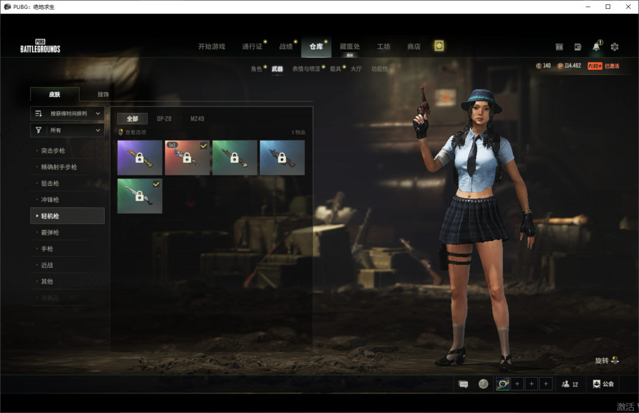Click the mouse icon next to 查看选项
This screenshot has height=413, width=639.
point(121,132)
